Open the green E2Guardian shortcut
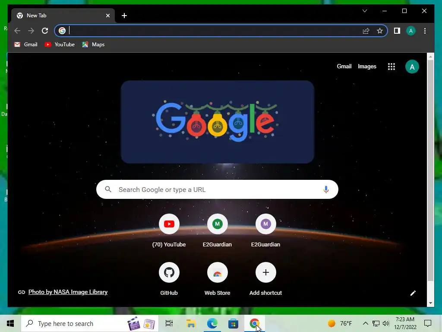Viewport: 442px width, 332px height. 217,231
